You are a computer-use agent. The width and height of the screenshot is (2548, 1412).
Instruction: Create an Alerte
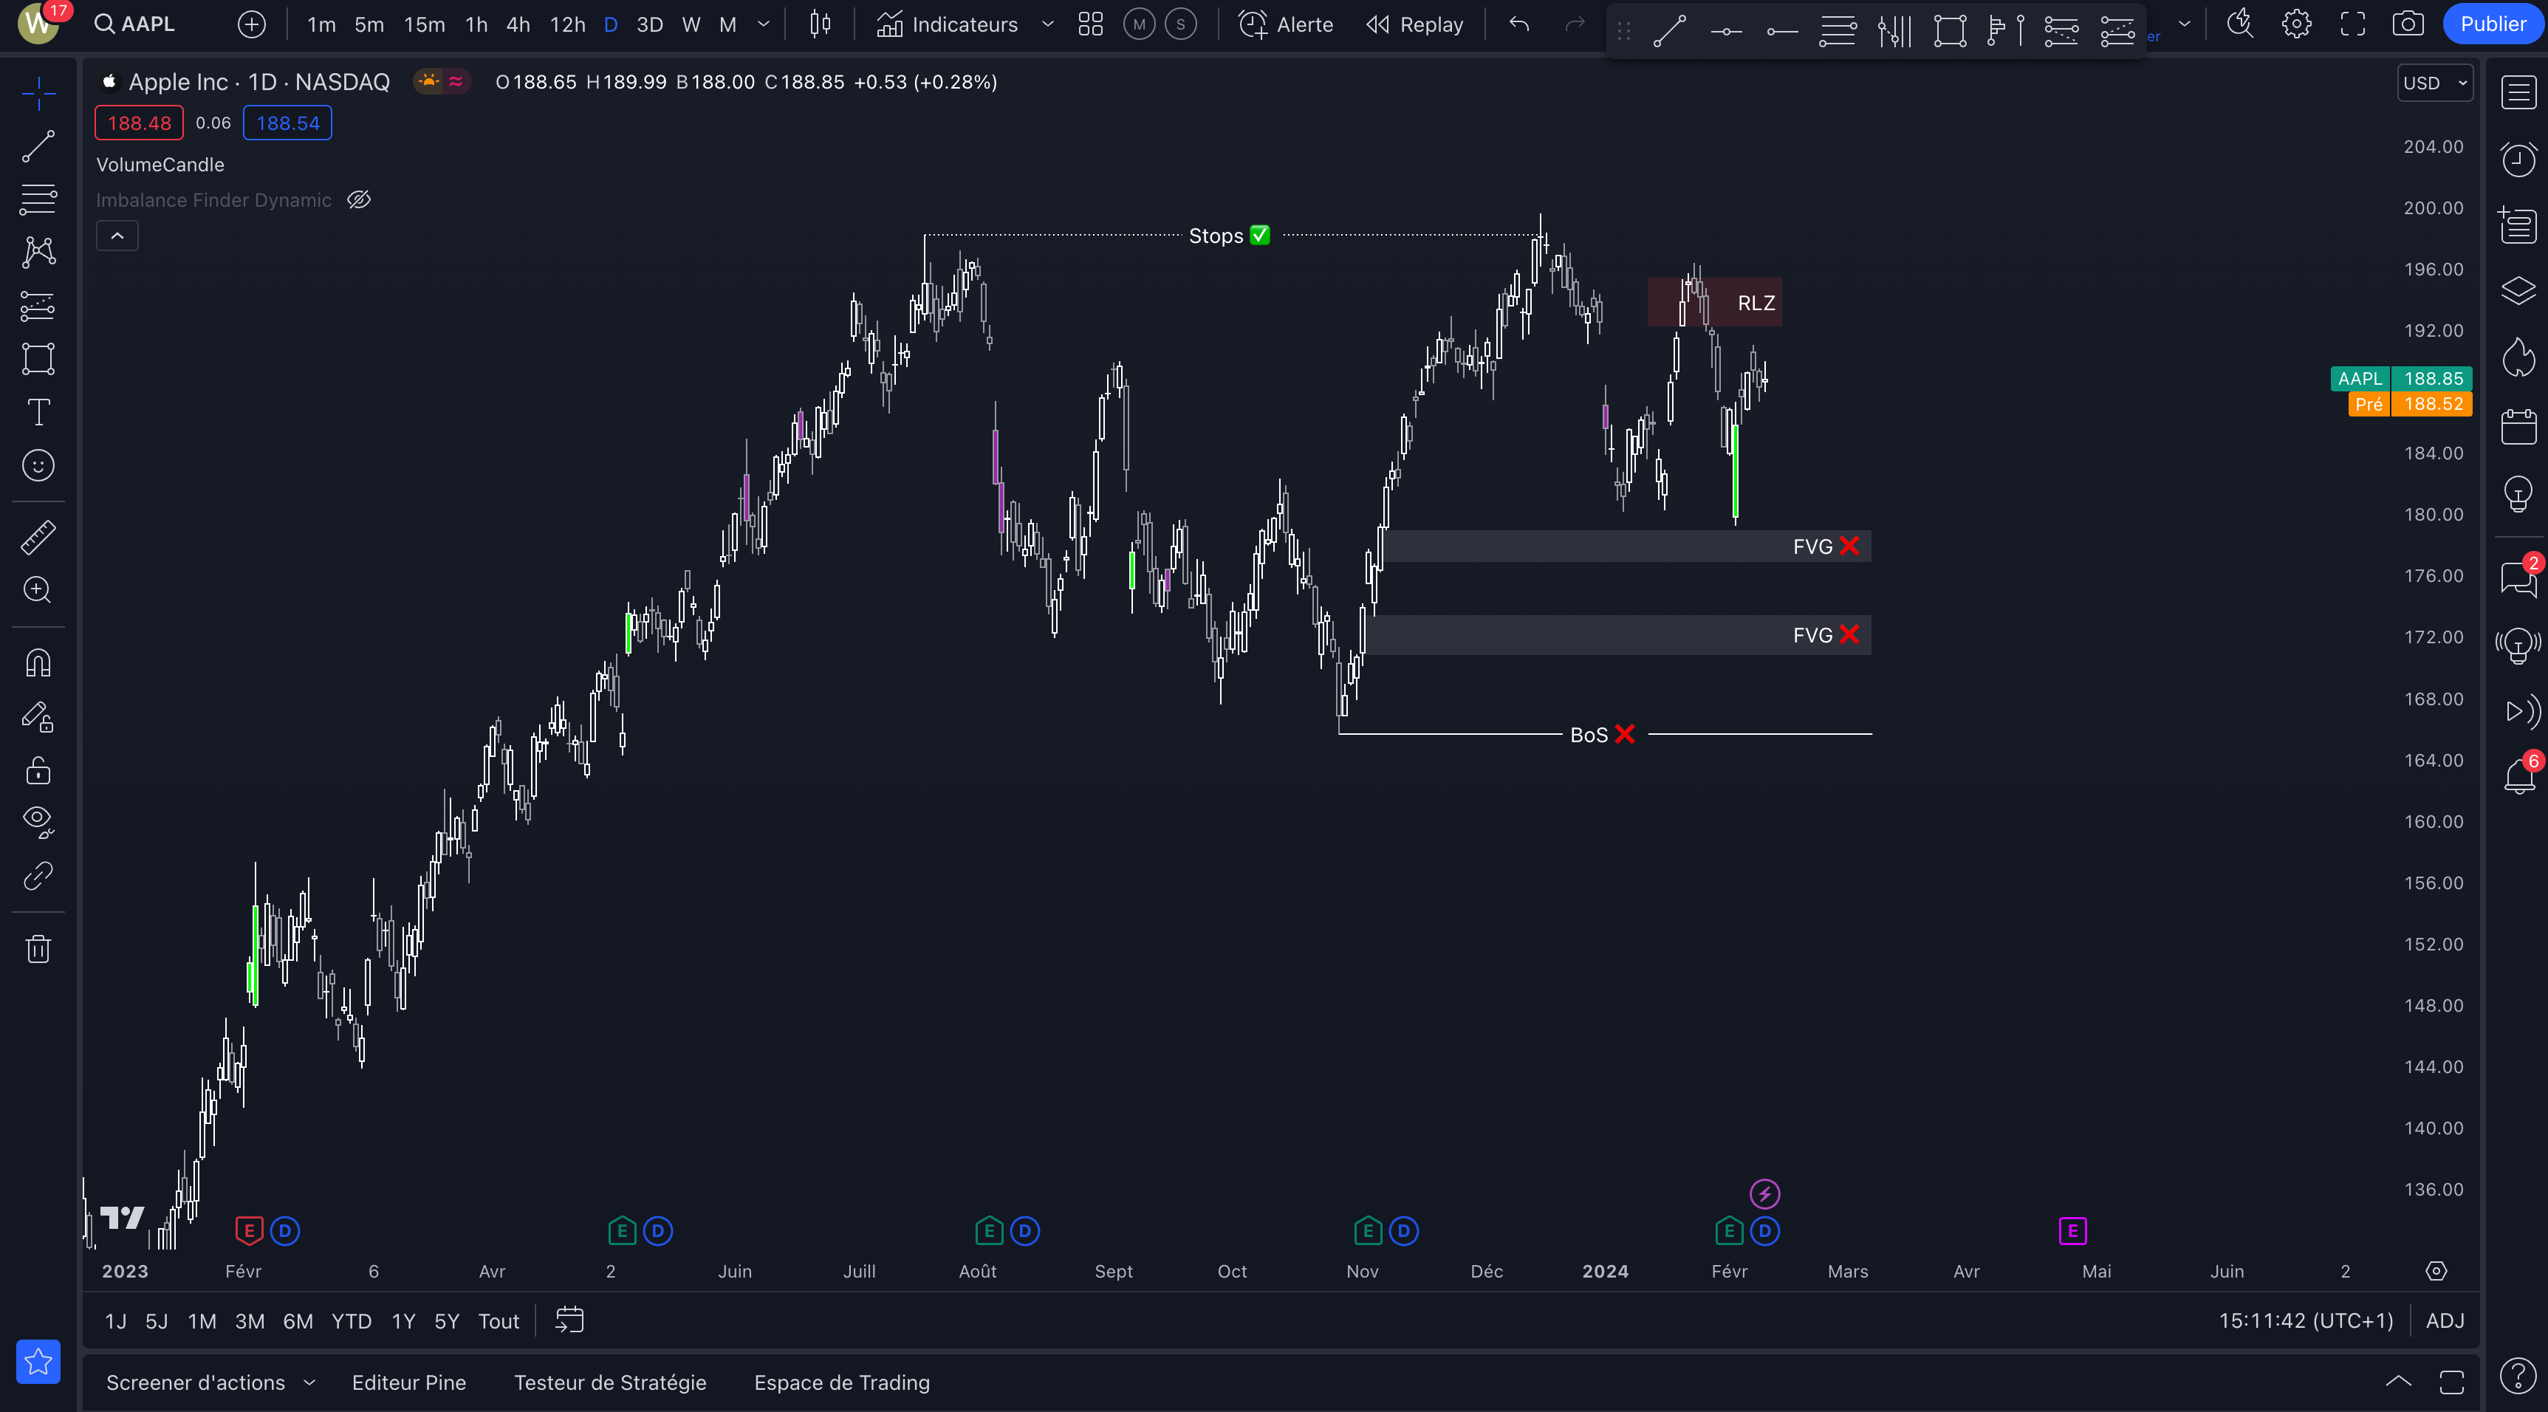pyautogui.click(x=1286, y=24)
